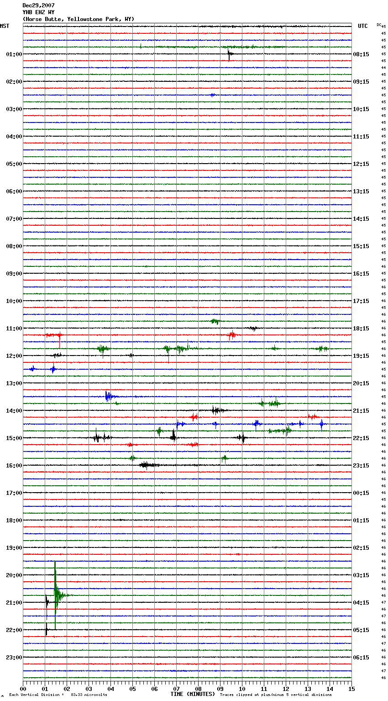Select the station code YHB EHZ WY
388x701 pixels.
tap(38, 12)
